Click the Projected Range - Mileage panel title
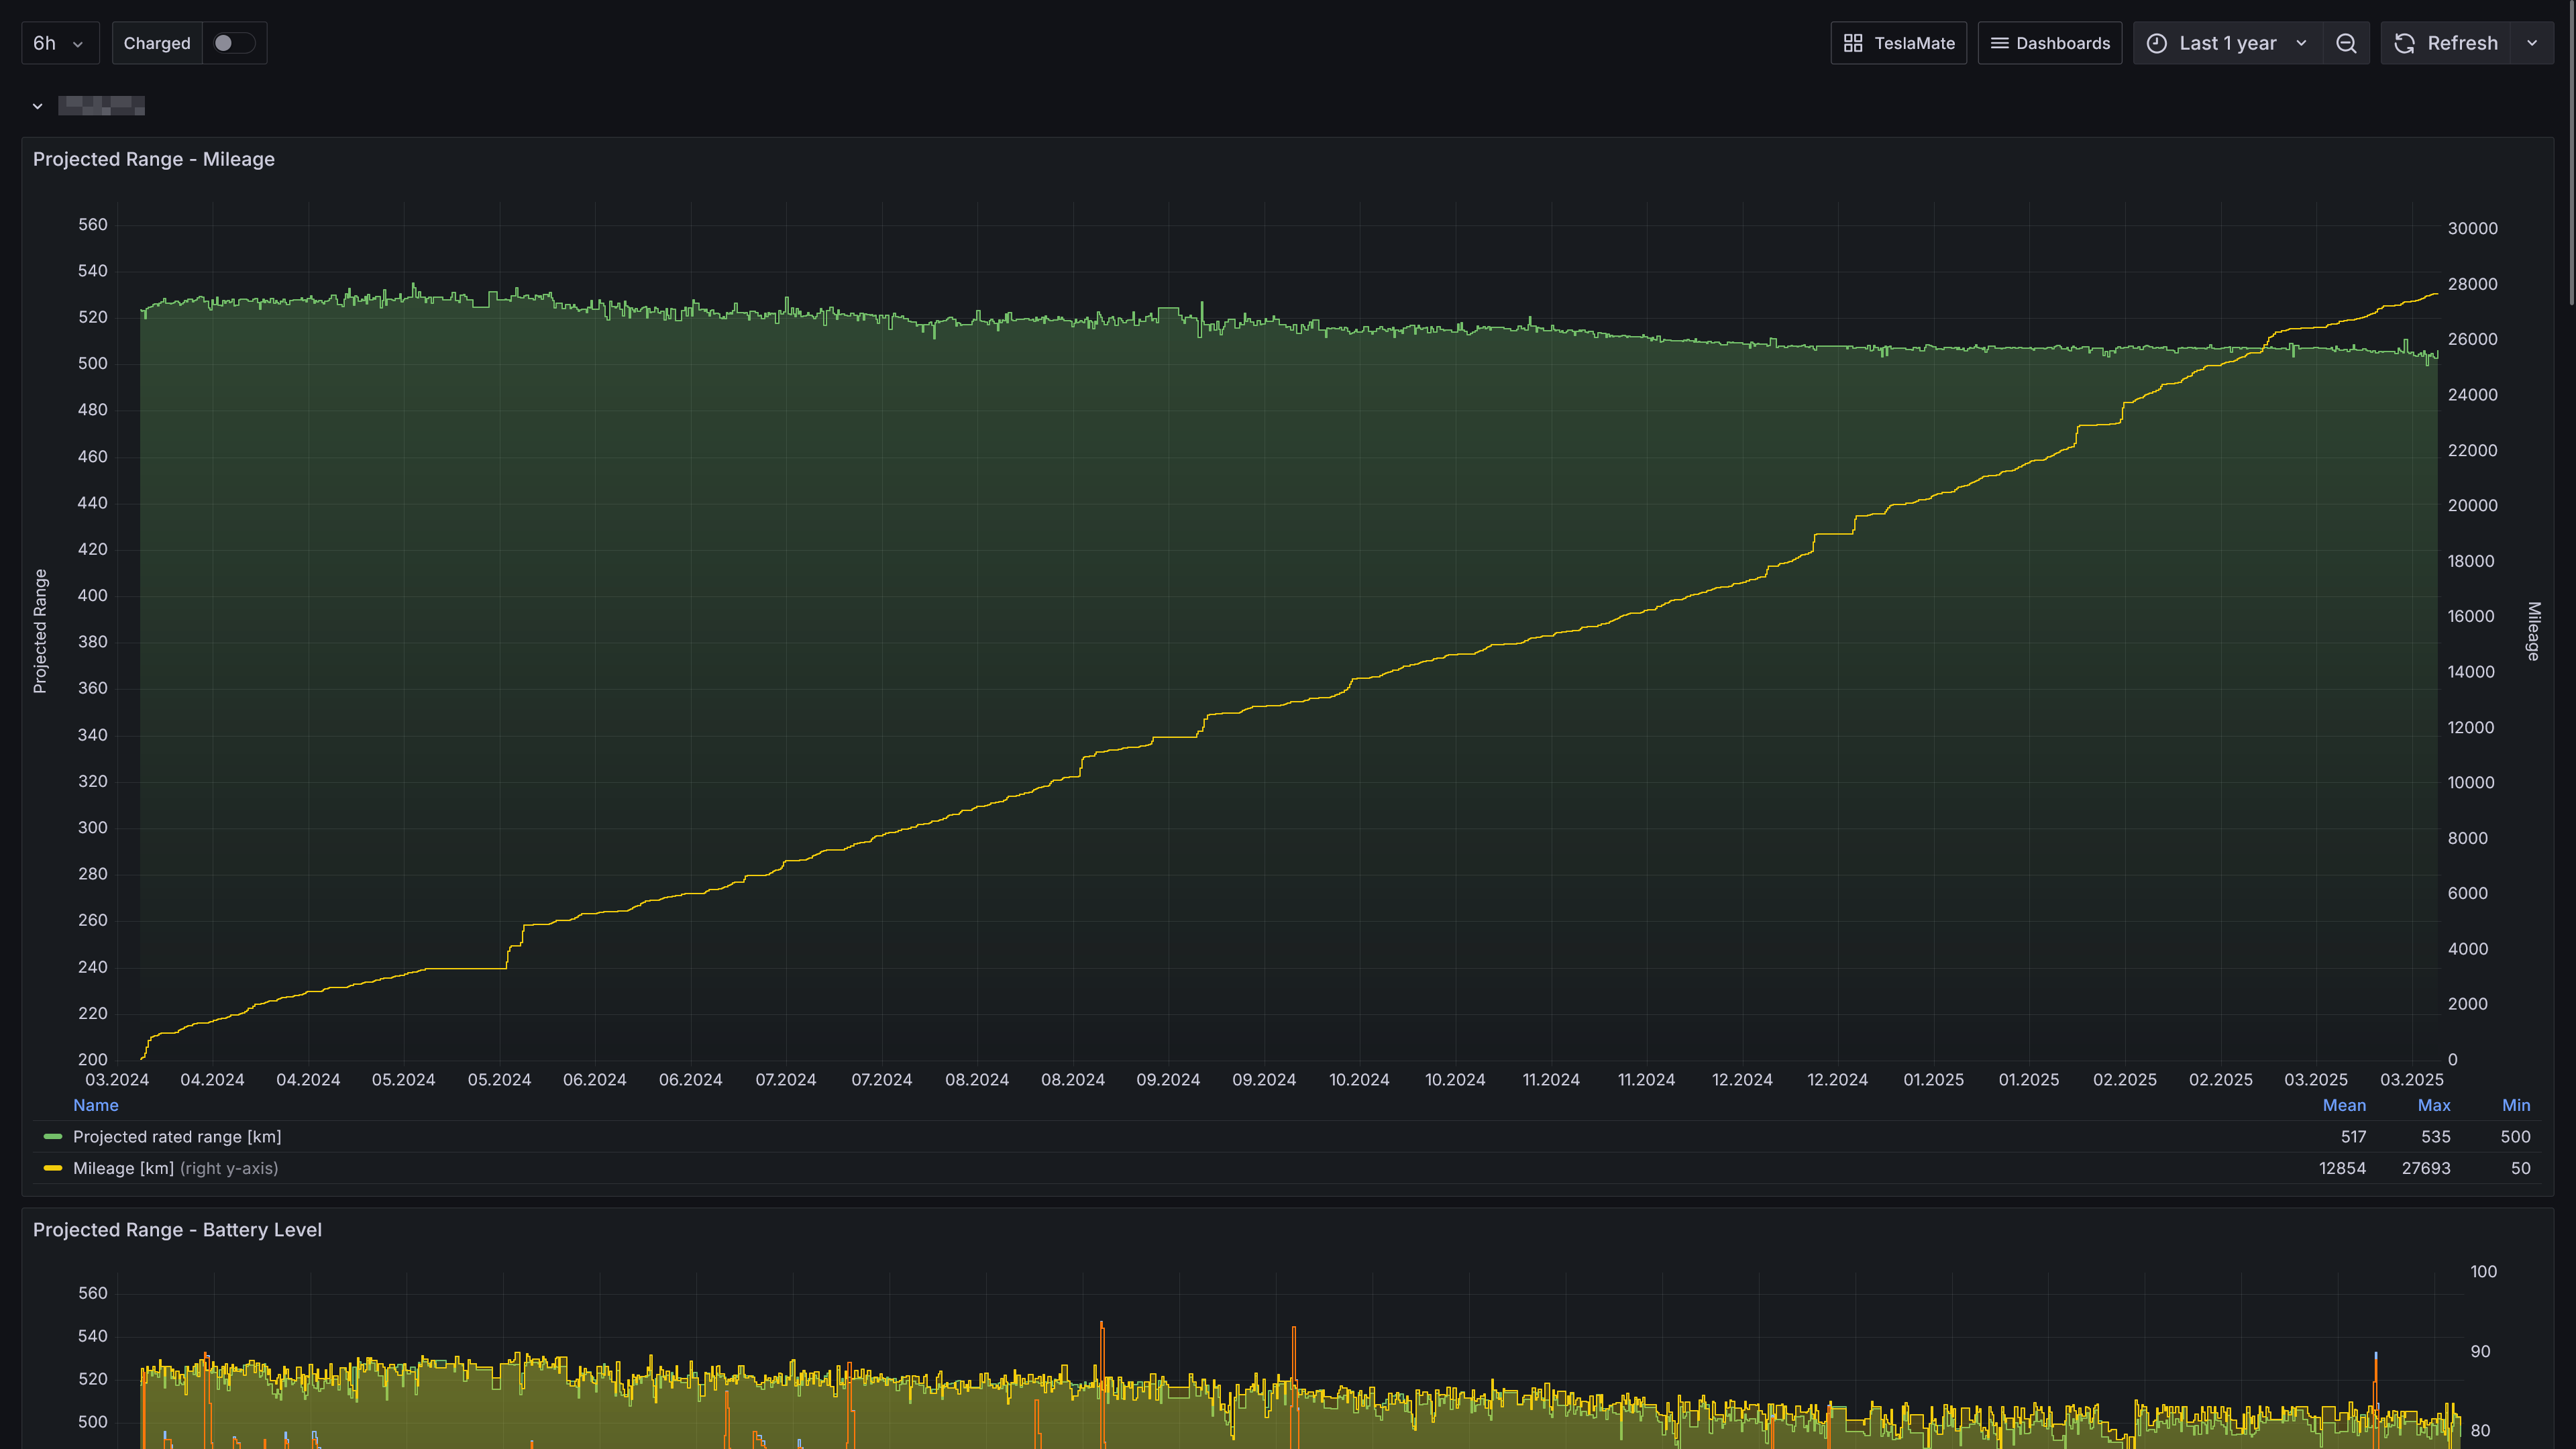 (x=153, y=159)
